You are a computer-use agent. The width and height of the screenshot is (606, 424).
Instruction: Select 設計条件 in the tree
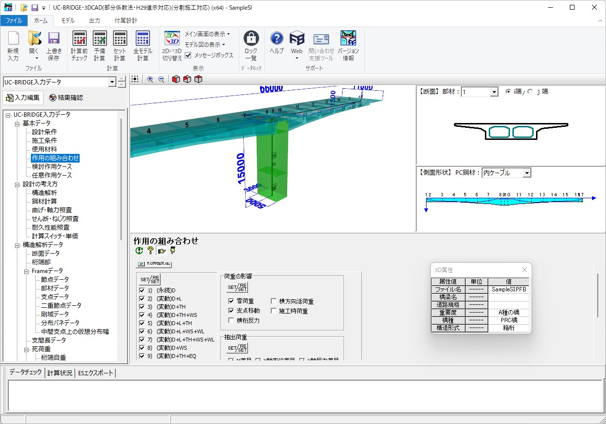(x=44, y=132)
